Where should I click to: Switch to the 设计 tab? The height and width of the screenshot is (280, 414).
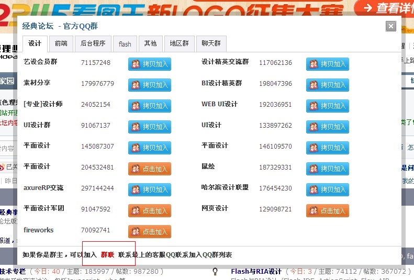tap(35, 43)
